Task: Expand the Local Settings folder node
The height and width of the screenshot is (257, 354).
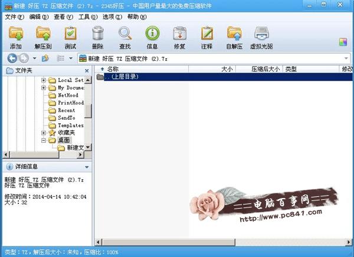Action: tap(44, 80)
